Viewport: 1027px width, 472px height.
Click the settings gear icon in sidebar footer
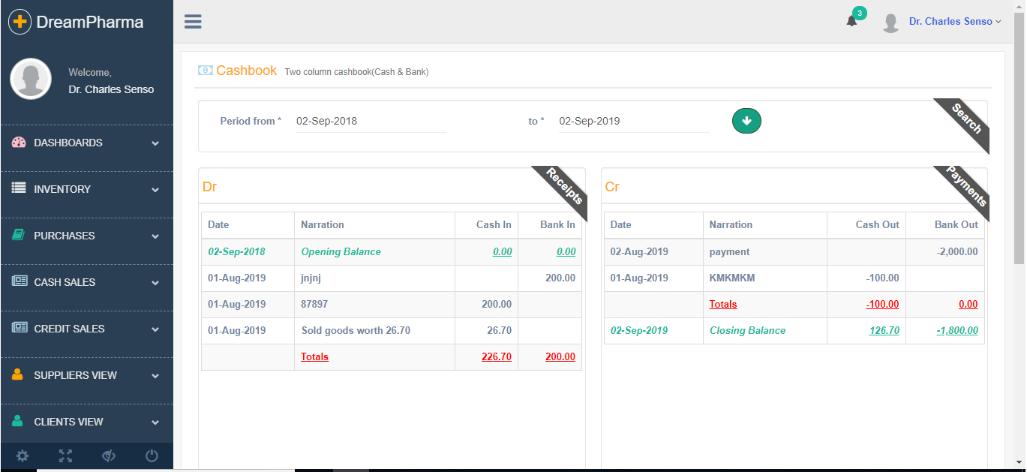[x=23, y=455]
